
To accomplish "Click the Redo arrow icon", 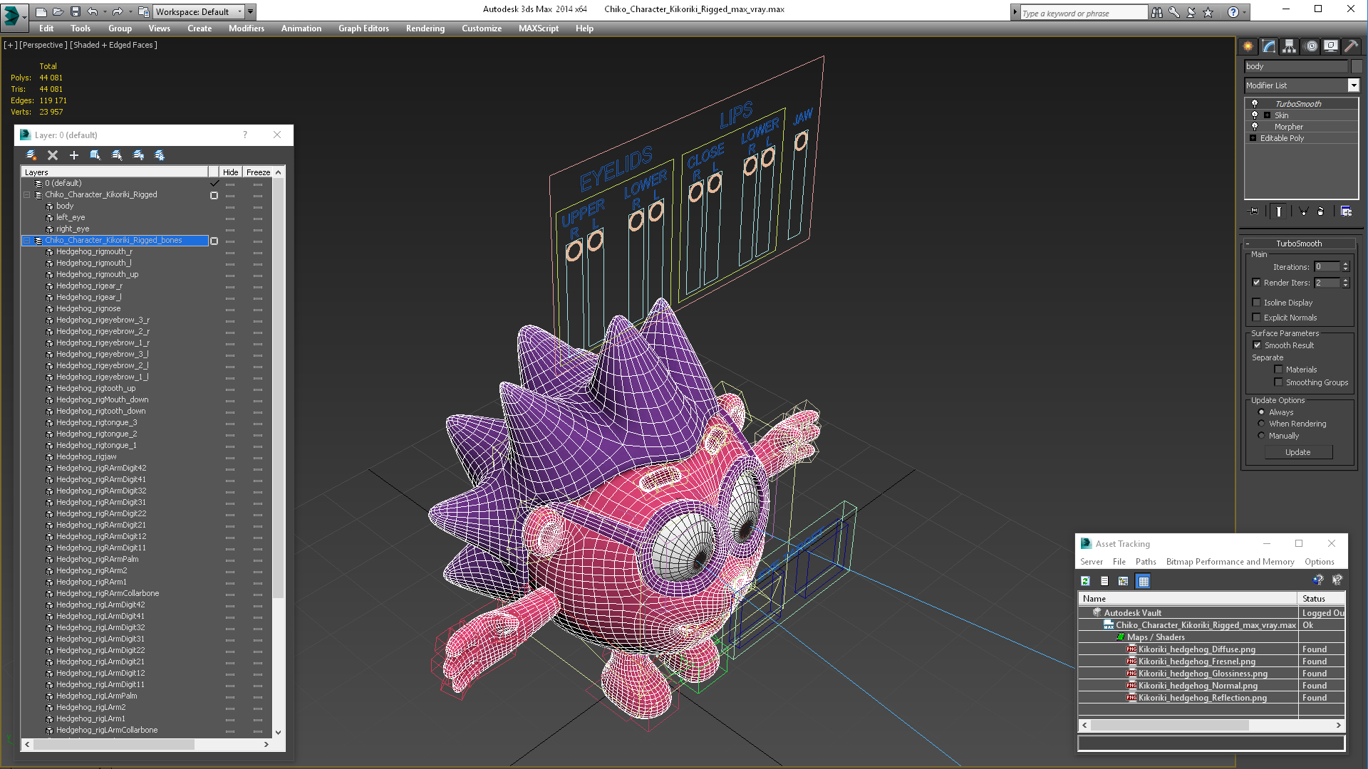I will 118,11.
